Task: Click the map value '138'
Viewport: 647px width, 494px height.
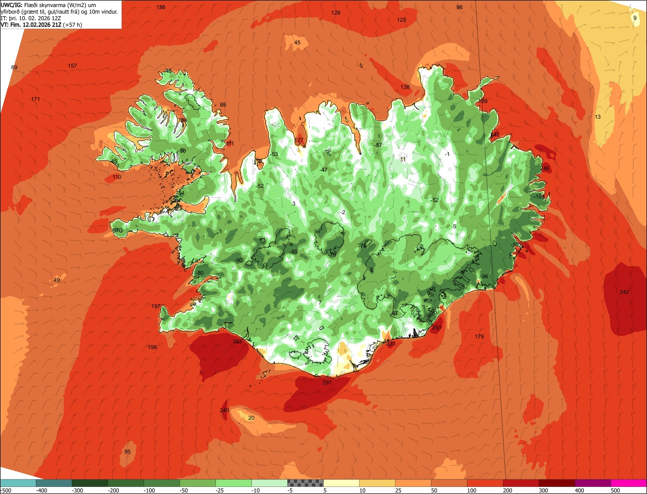Action: click(405, 87)
